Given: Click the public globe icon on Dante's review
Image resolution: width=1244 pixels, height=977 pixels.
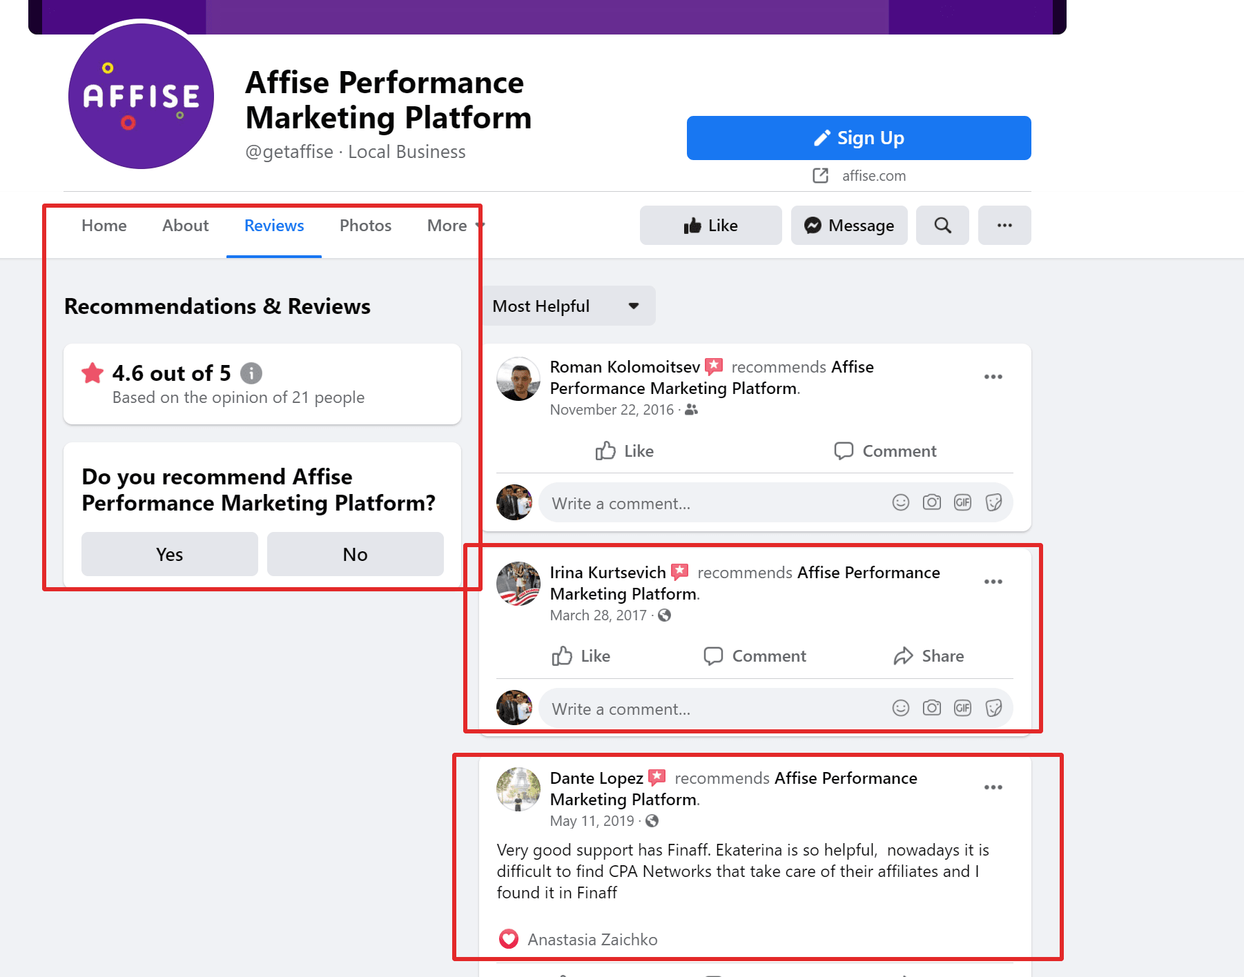Looking at the screenshot, I should [652, 820].
